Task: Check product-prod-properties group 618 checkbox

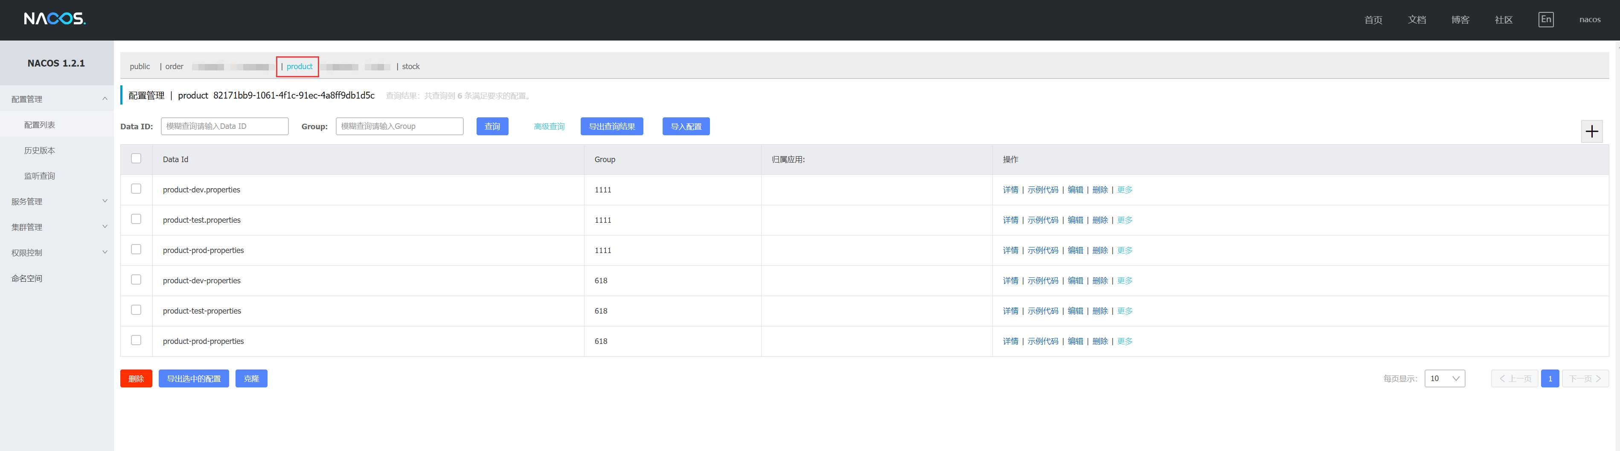Action: coord(136,340)
